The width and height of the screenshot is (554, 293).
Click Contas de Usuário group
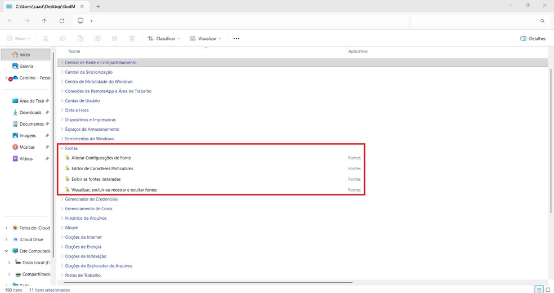coord(82,101)
